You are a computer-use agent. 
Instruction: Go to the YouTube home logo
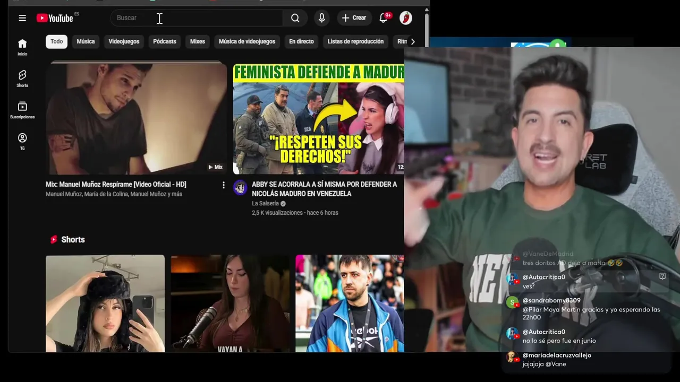click(55, 18)
